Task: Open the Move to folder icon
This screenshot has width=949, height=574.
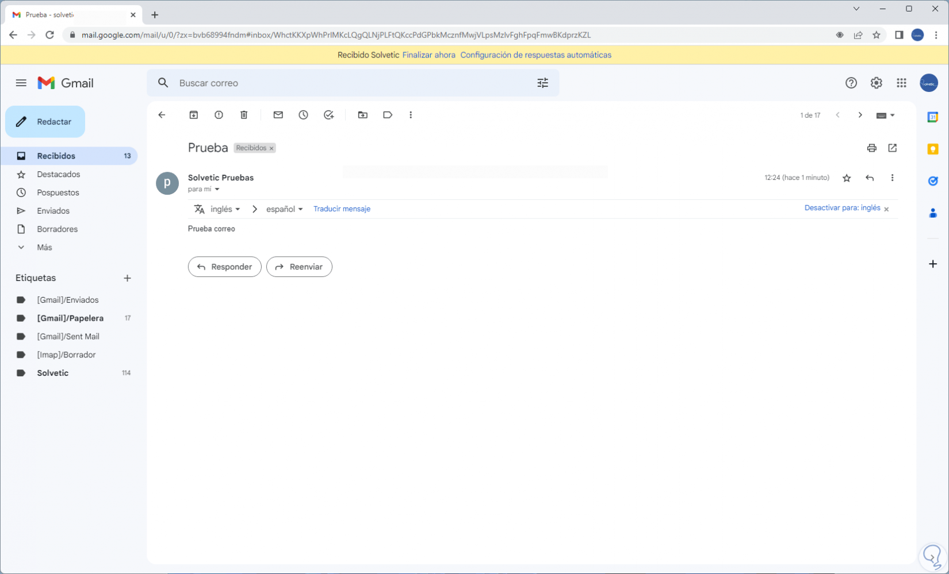Action: 363,115
